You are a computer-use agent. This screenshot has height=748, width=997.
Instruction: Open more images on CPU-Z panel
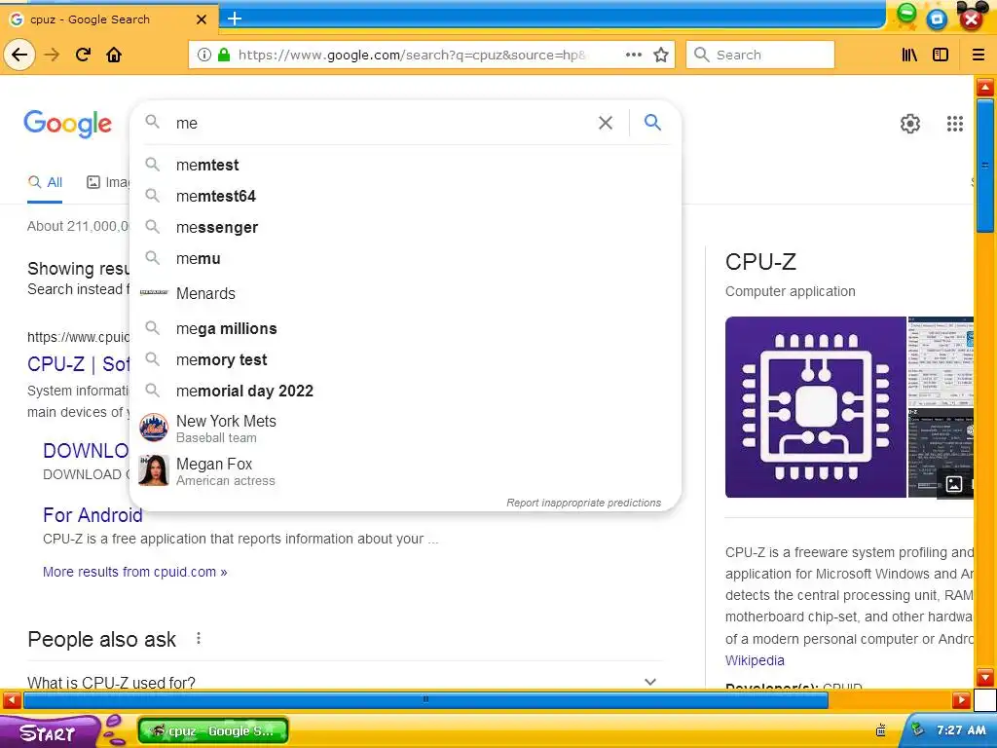(x=954, y=484)
